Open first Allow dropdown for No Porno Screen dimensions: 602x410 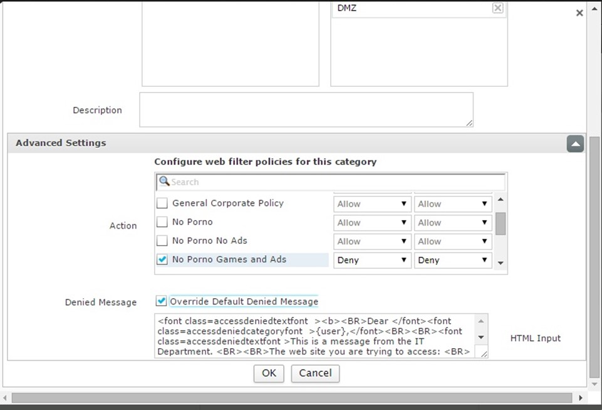pyautogui.click(x=372, y=222)
